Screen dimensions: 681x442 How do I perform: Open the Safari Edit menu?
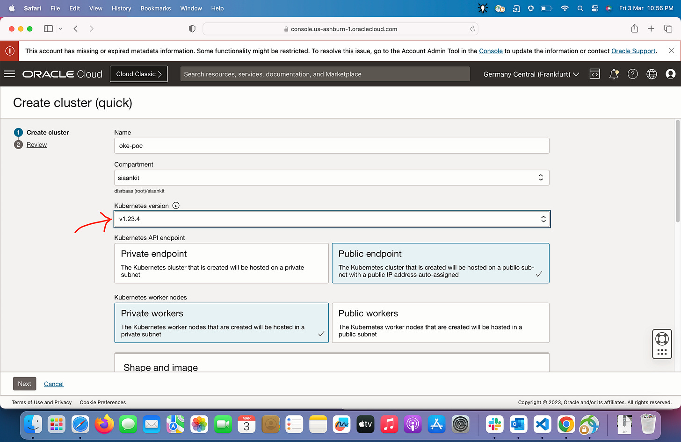(75, 8)
